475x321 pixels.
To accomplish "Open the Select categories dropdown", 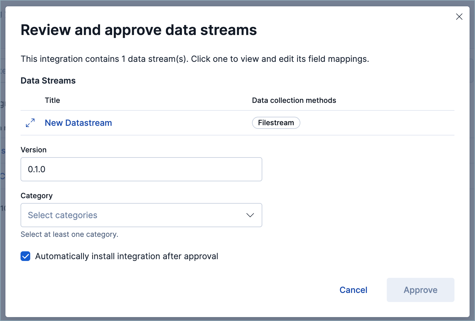I will [x=141, y=215].
